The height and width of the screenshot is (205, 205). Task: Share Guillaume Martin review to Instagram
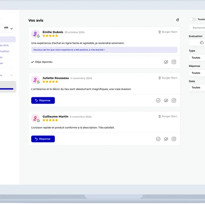coord(174,139)
